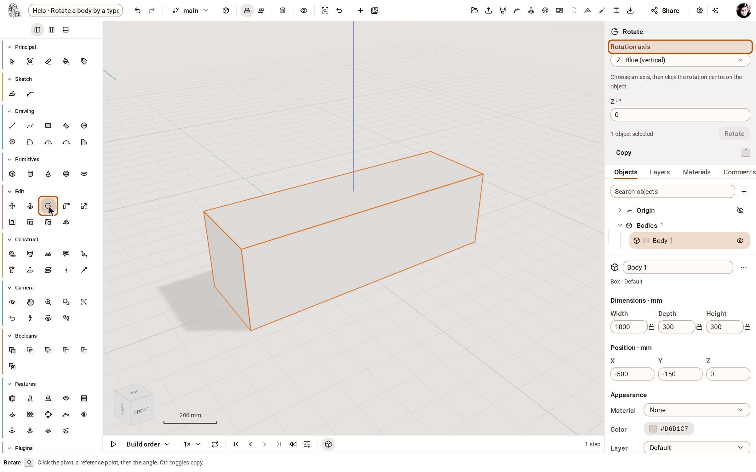Open the Layer Default dropdown
Viewport: 756px width, 472px height.
point(697,448)
